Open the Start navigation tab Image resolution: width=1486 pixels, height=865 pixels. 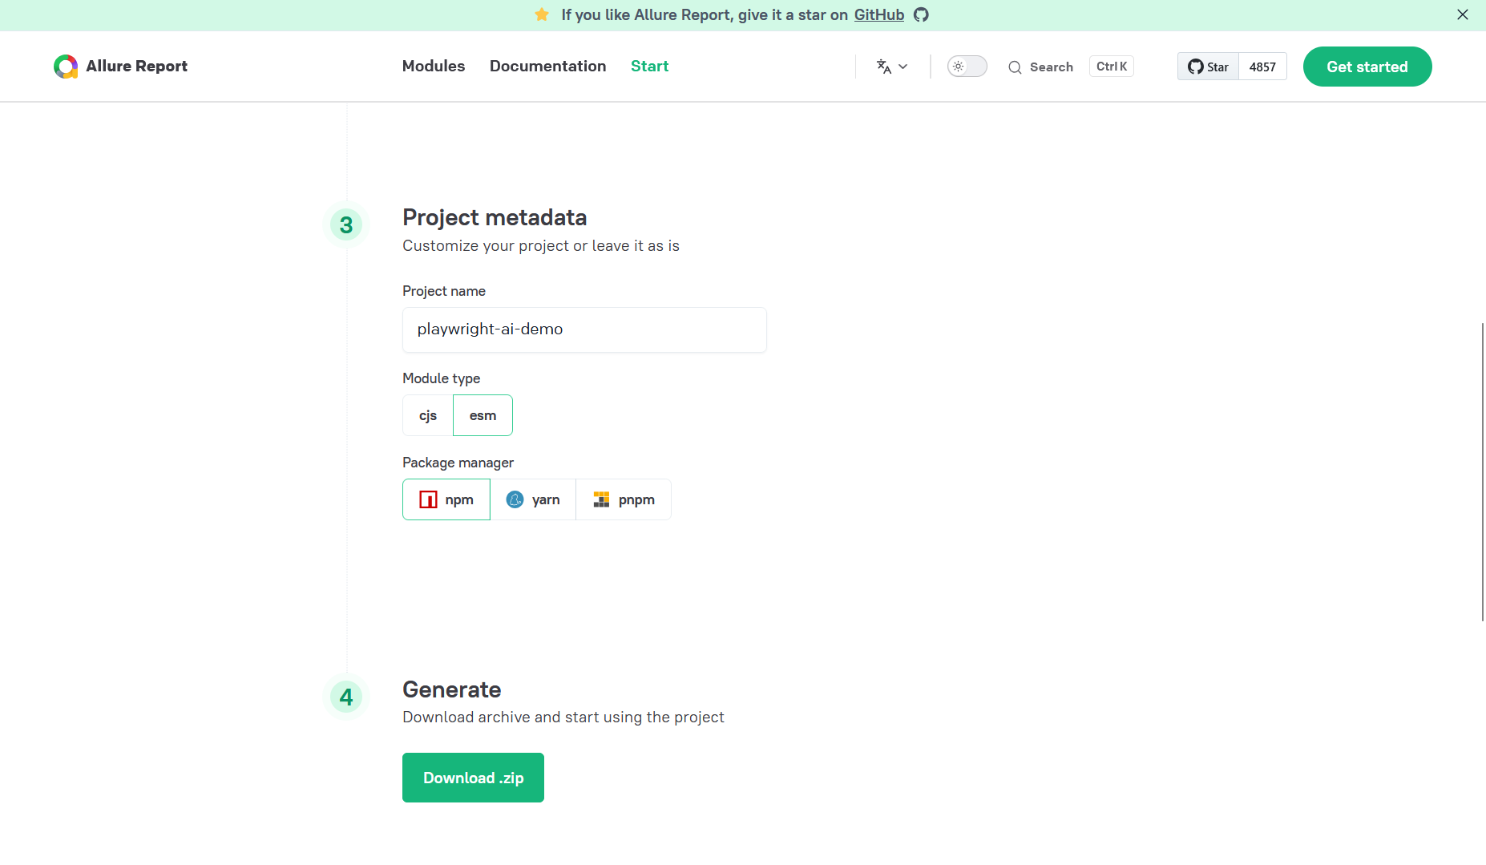tap(649, 67)
